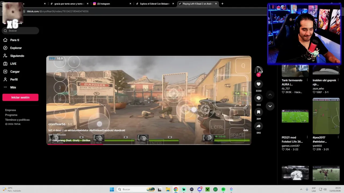
Task: Go to next video with down chevron
Action: (x=270, y=106)
